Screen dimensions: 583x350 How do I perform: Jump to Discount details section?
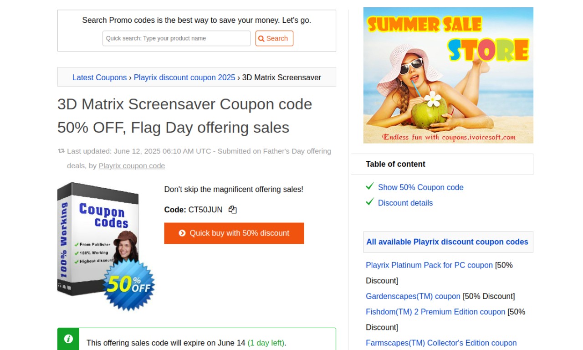pyautogui.click(x=405, y=203)
